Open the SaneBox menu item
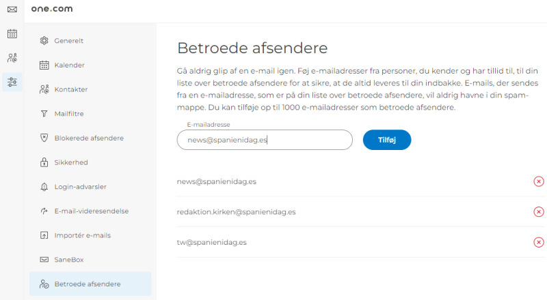The image size is (547, 300). 68,260
